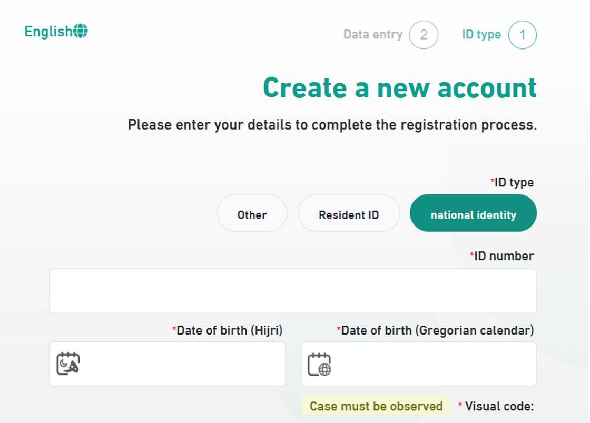This screenshot has height=423, width=590.
Task: Click the ID number field label
Action: click(503, 256)
